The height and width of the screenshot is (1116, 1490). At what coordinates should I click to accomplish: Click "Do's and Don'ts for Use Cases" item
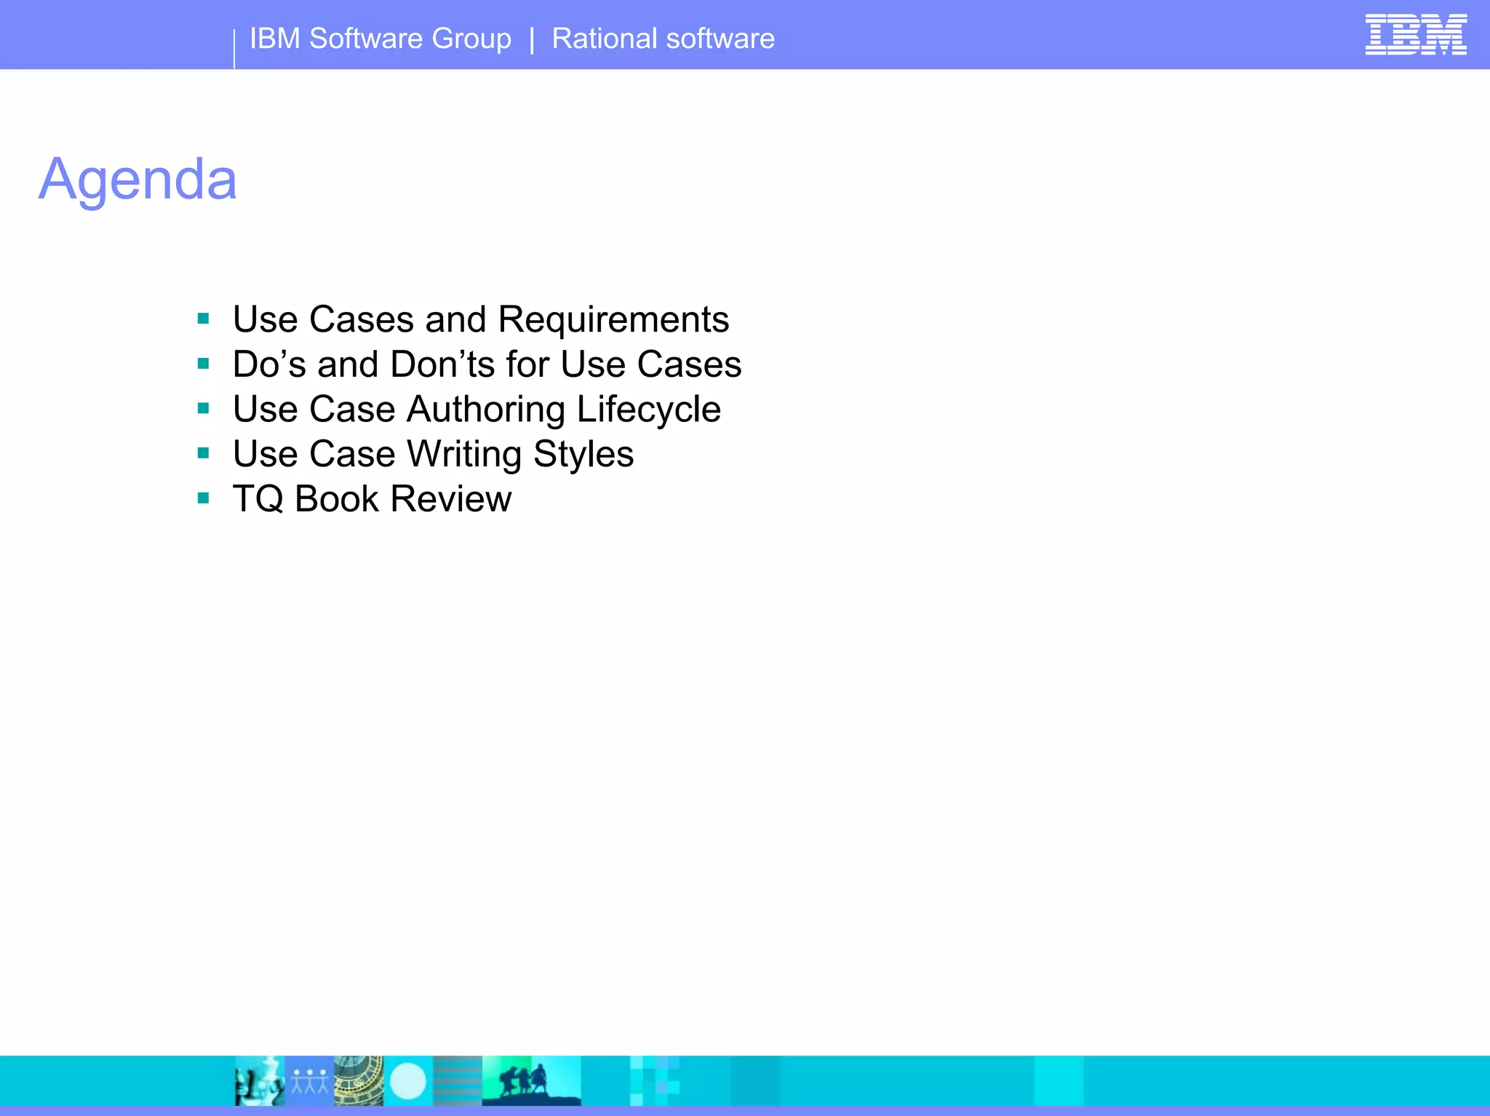coord(487,364)
